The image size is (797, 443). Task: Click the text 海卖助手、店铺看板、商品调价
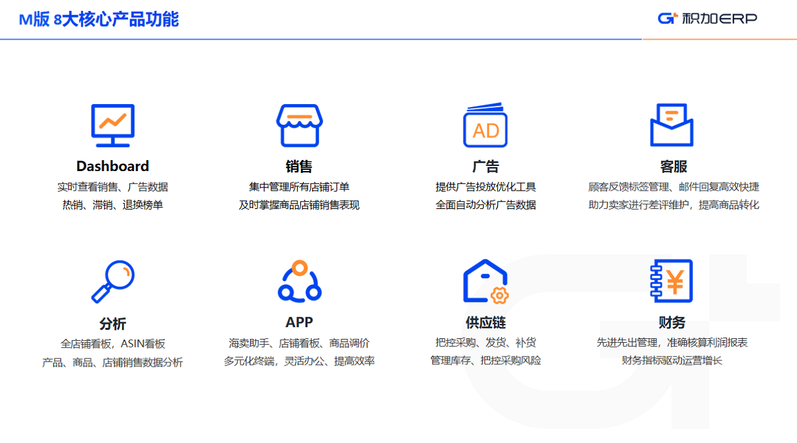299,343
